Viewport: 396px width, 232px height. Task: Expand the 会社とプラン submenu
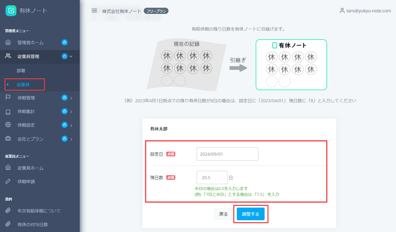pyautogui.click(x=71, y=139)
